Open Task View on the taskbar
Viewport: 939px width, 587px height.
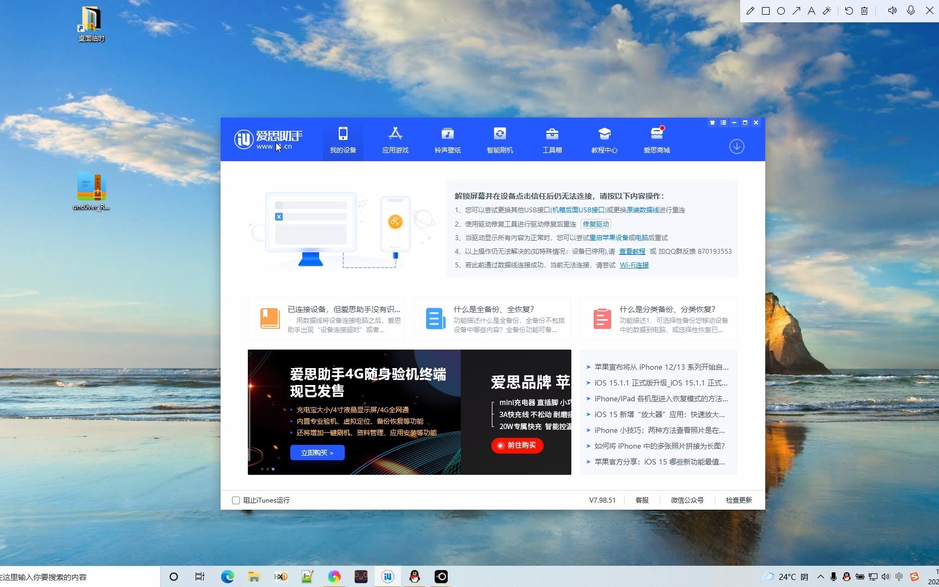coord(200,577)
